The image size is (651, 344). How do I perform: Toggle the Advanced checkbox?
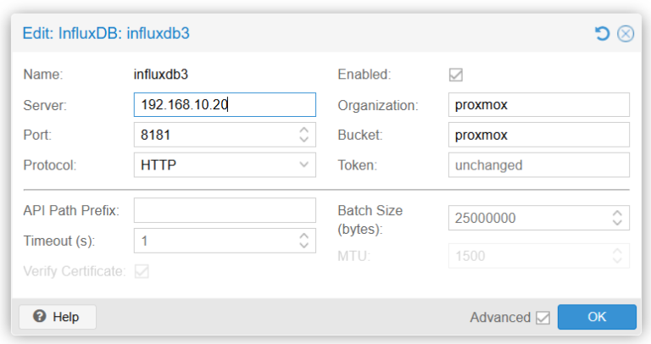[542, 318]
